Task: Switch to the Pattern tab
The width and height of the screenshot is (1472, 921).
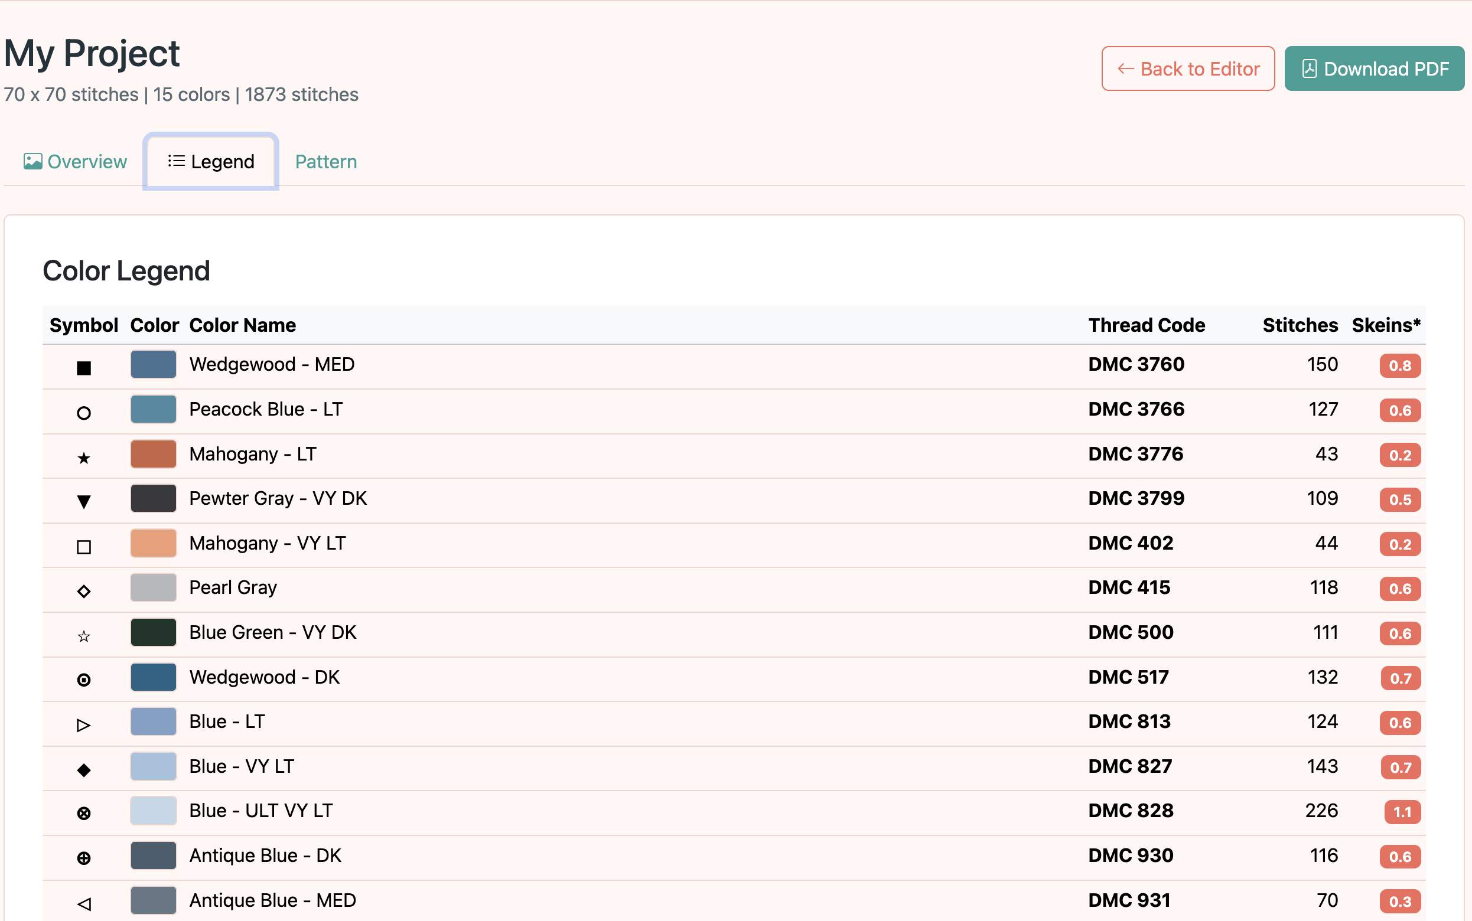Action: (325, 161)
